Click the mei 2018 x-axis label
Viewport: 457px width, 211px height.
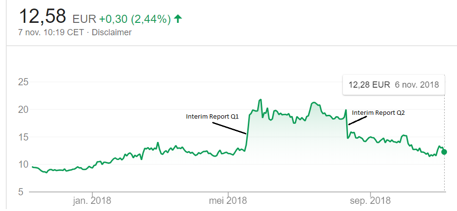point(228,200)
